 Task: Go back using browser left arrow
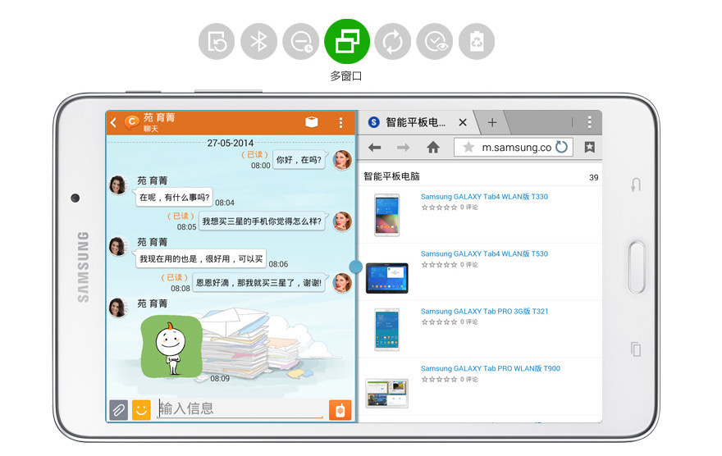[375, 148]
